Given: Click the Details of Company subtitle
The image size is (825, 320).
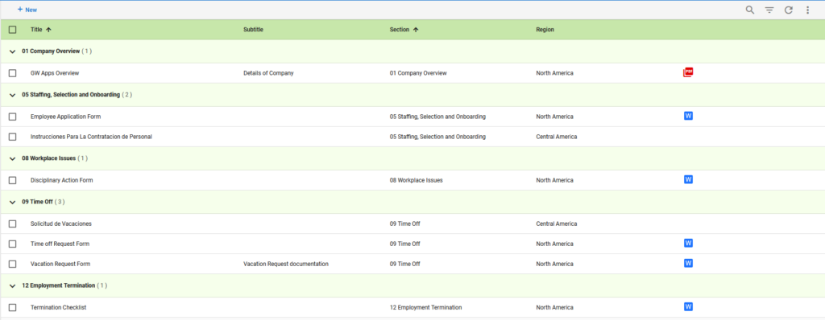Looking at the screenshot, I should coord(268,73).
